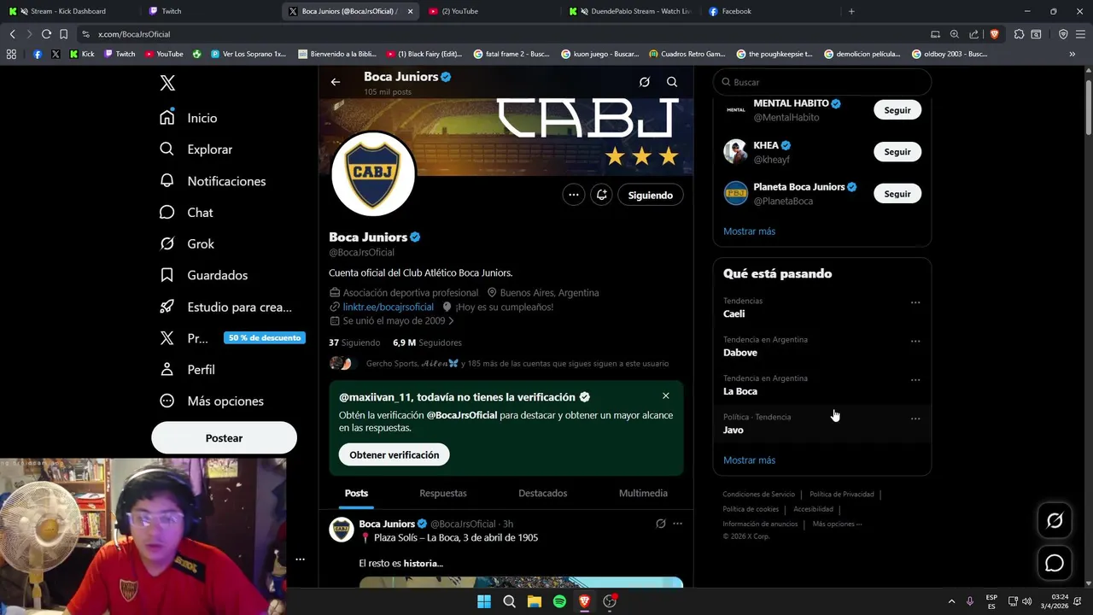Open the first post's three-dot menu
This screenshot has height=615, width=1093.
pyautogui.click(x=677, y=524)
